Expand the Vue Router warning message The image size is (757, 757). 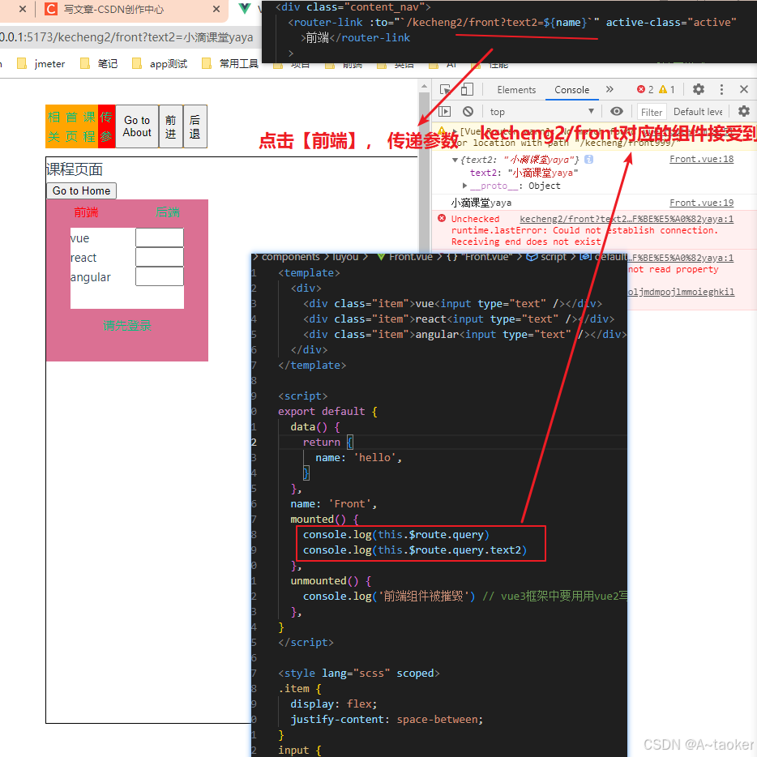455,130
